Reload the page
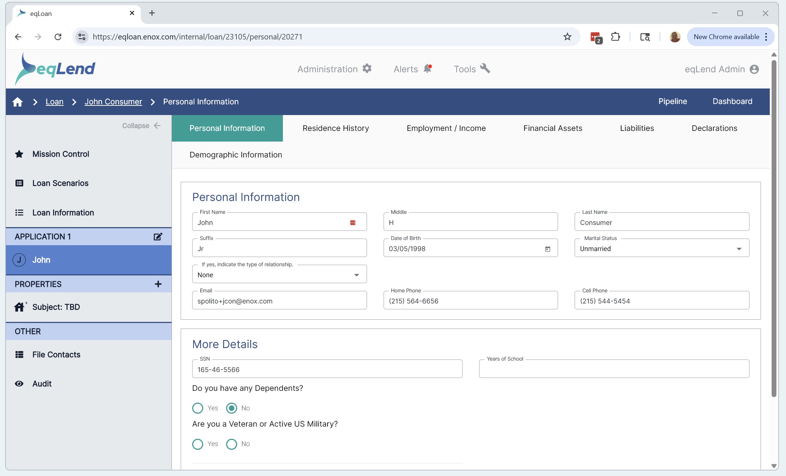The width and height of the screenshot is (786, 476). 58,37
